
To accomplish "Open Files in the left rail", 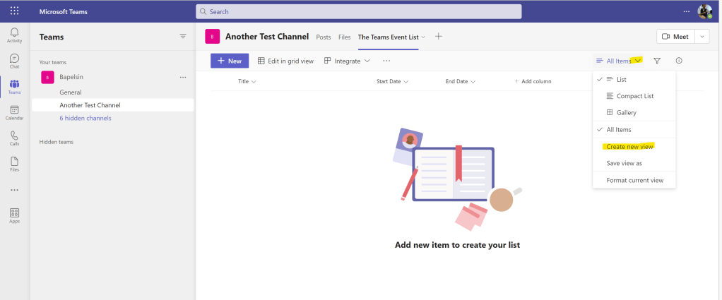I will click(x=14, y=164).
